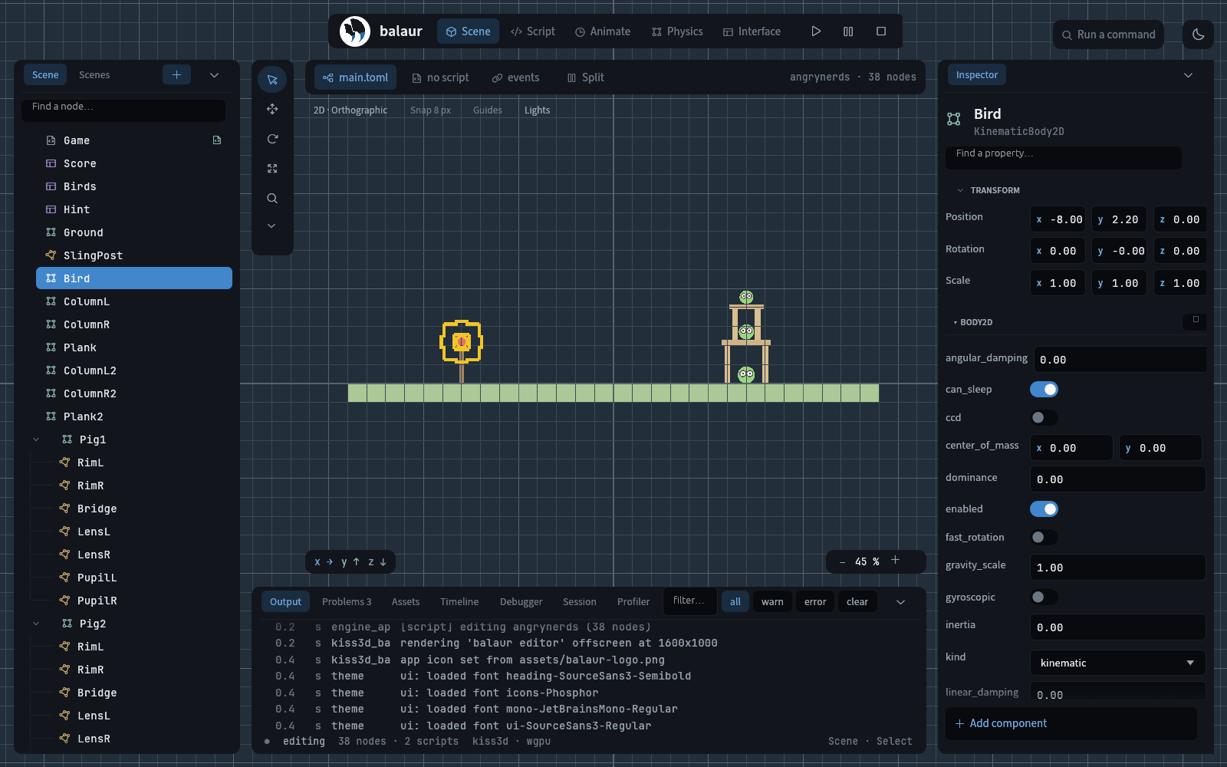Zoom in with plus button
The image size is (1227, 767).
click(x=895, y=561)
